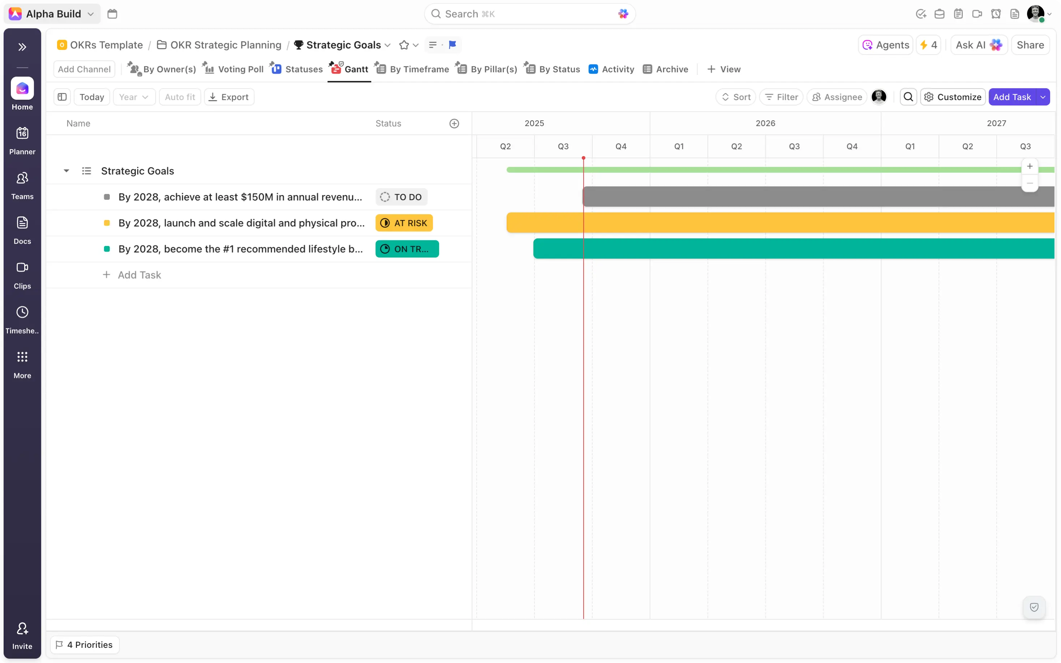The width and height of the screenshot is (1061, 663).
Task: Click the blue flag icon in the breadcrumb
Action: pyautogui.click(x=452, y=45)
